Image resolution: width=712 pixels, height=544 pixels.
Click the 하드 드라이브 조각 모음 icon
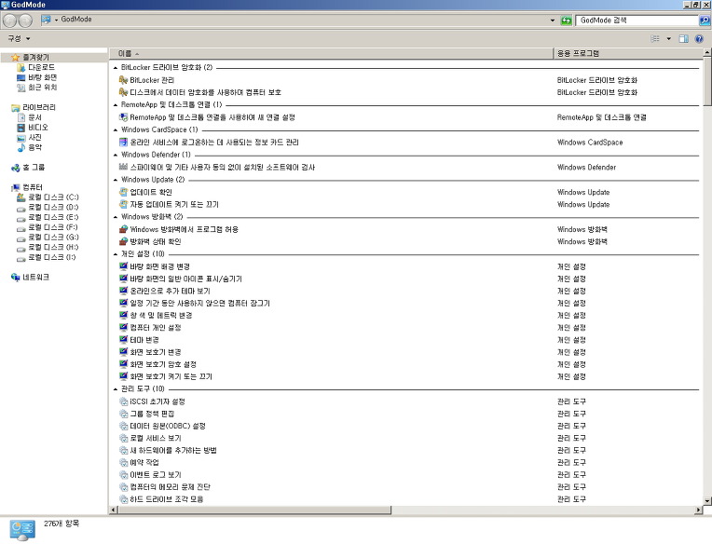tap(123, 499)
